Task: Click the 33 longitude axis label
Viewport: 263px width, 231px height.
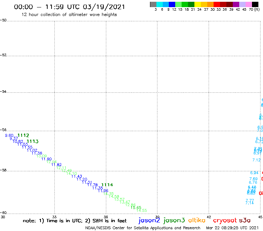Action: tap(54, 217)
